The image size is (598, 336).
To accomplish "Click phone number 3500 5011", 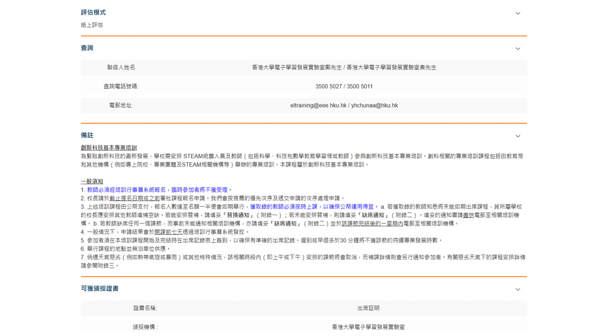I will 360,86.
